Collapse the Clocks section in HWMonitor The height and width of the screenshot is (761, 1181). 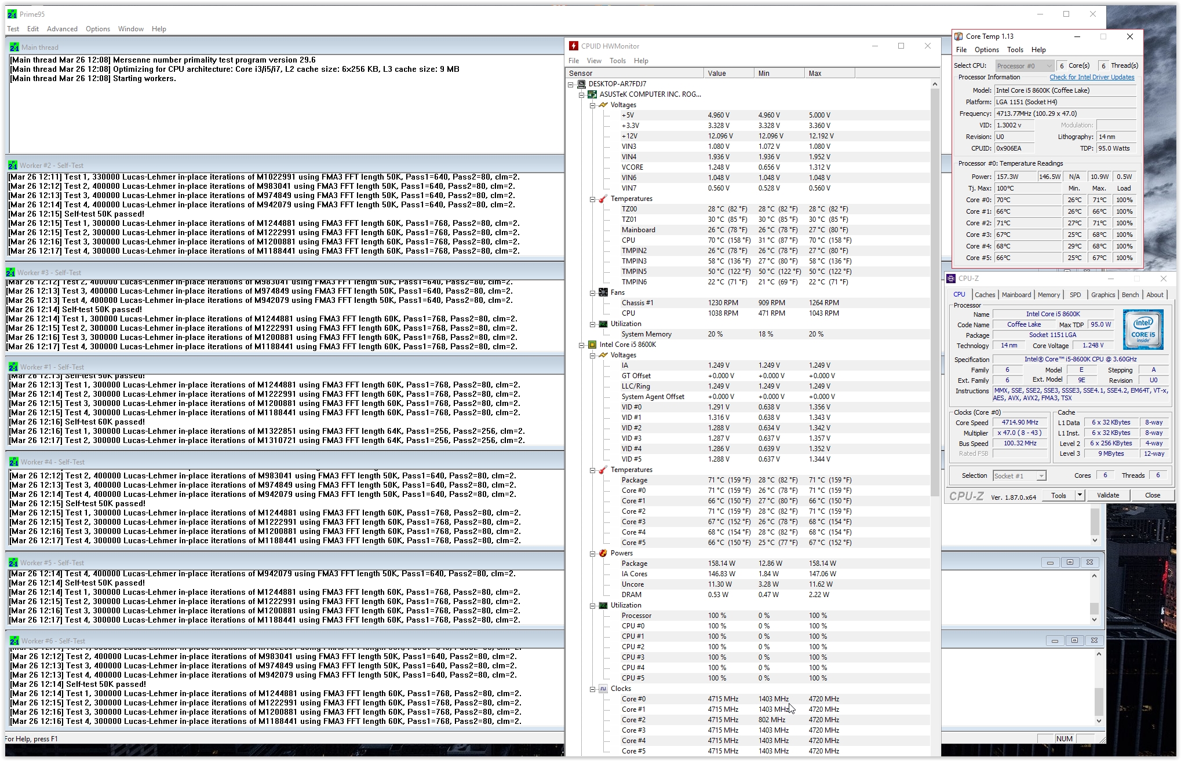pos(593,689)
